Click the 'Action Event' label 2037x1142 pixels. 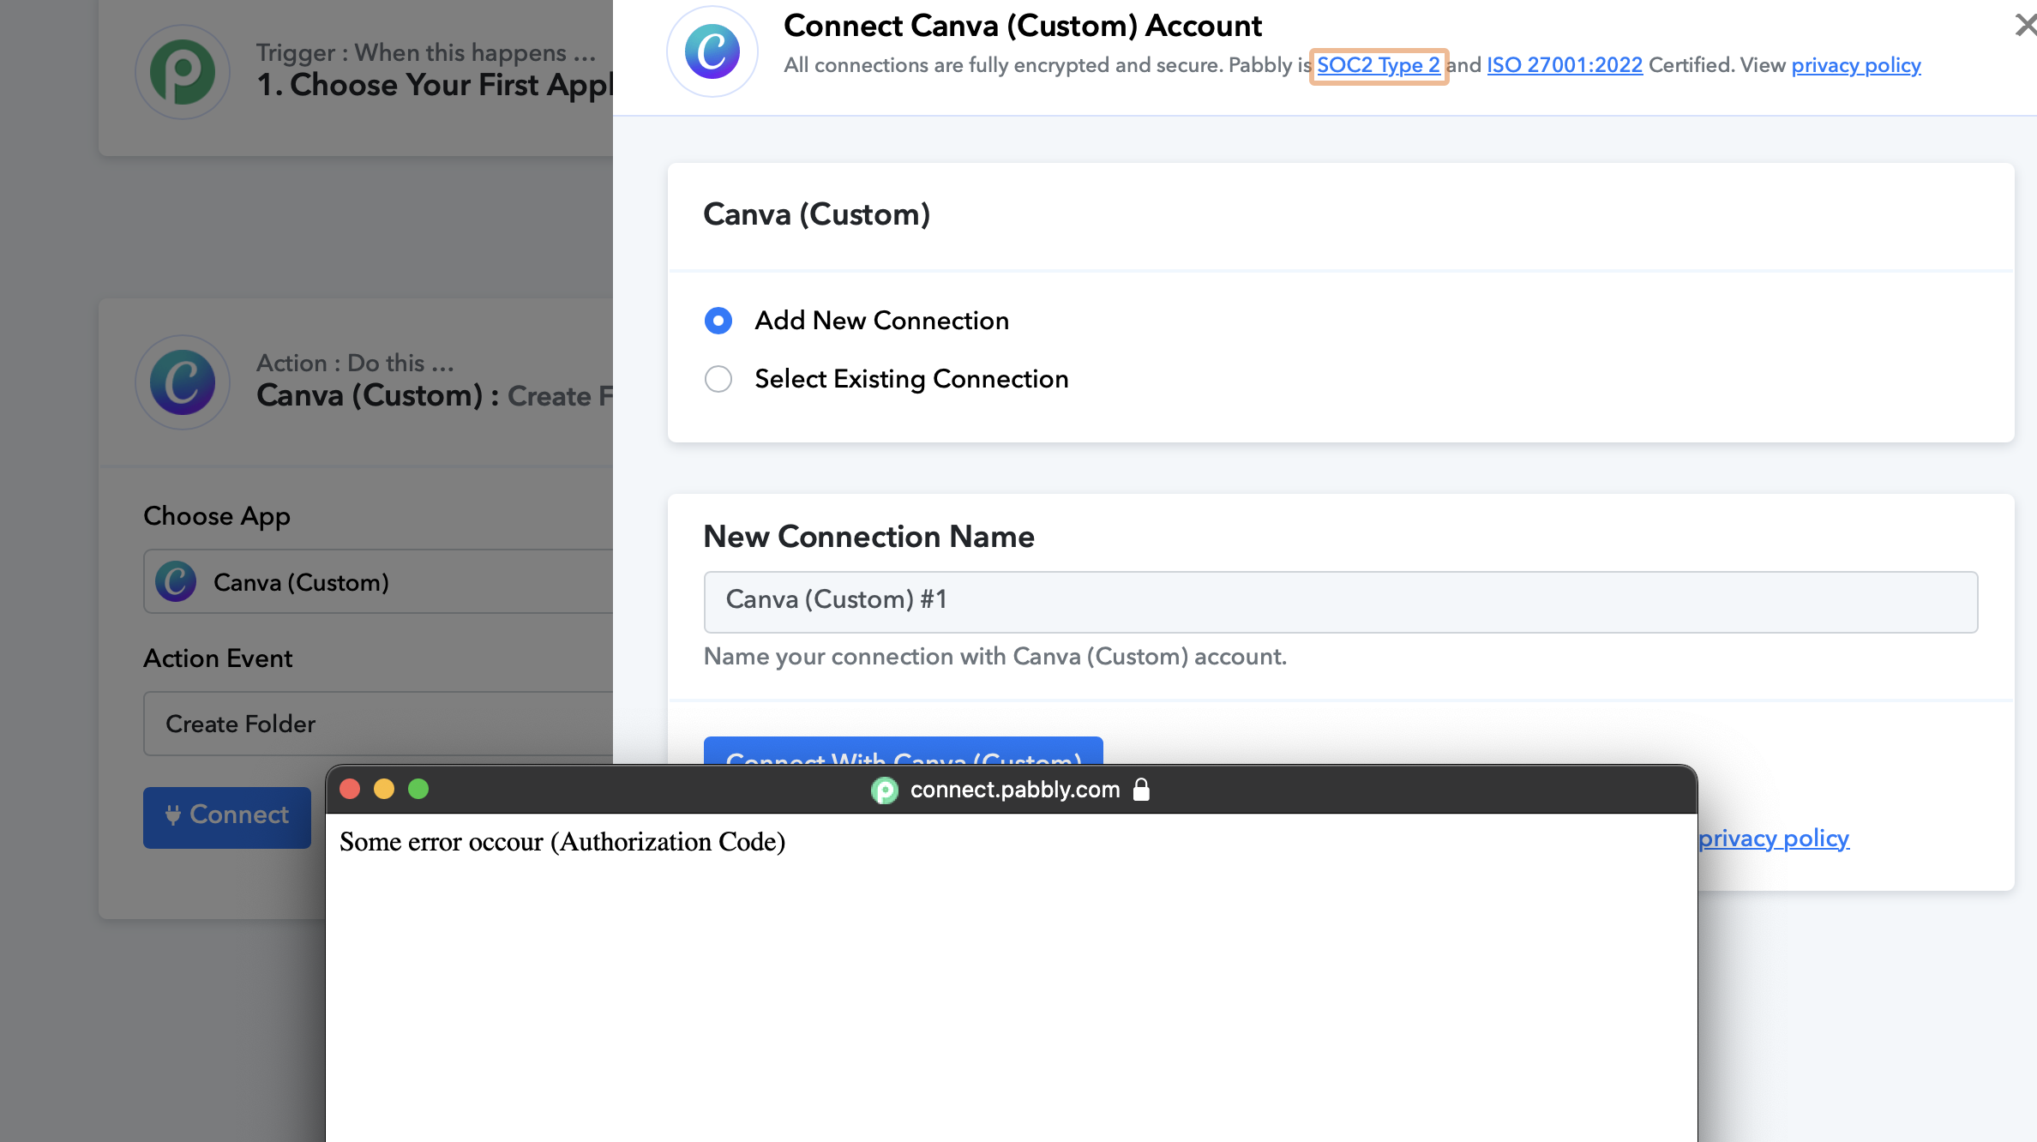coord(218,658)
